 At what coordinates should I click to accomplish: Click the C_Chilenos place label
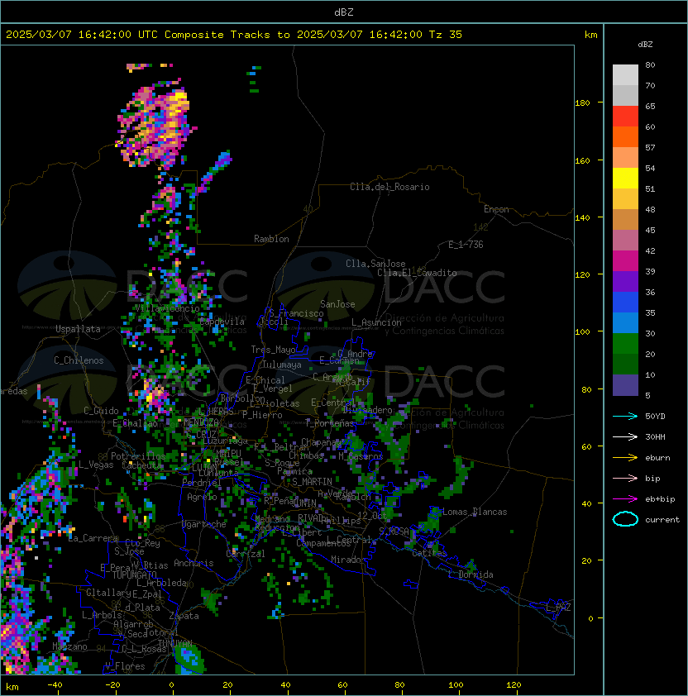click(x=79, y=360)
